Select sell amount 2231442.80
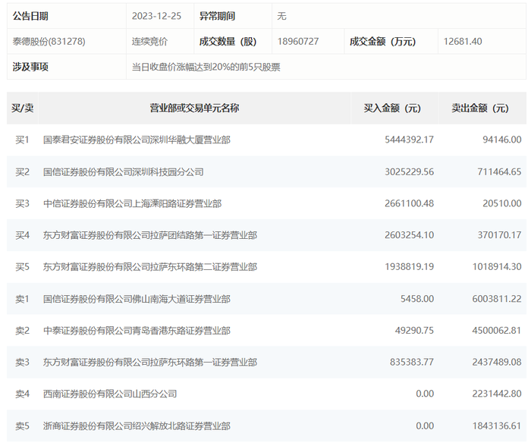This screenshot has width=531, height=446. (x=497, y=394)
